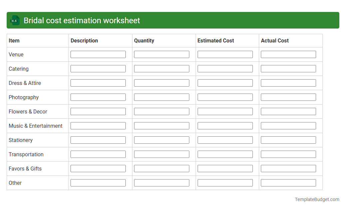Select the Dress & Attire estimated cost field
The image size is (346, 209).
225,83
